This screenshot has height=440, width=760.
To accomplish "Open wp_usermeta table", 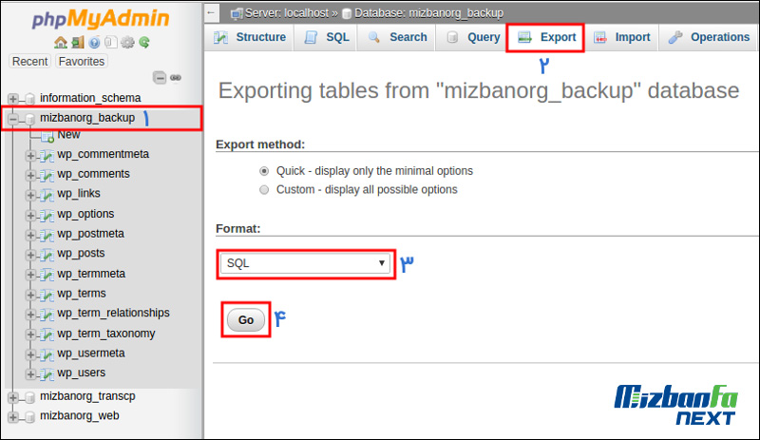I will (x=91, y=354).
